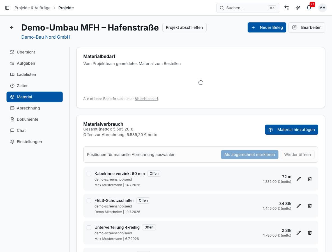
Task: Click the Offen badge on Unterverteilung row
Action: pos(149,227)
